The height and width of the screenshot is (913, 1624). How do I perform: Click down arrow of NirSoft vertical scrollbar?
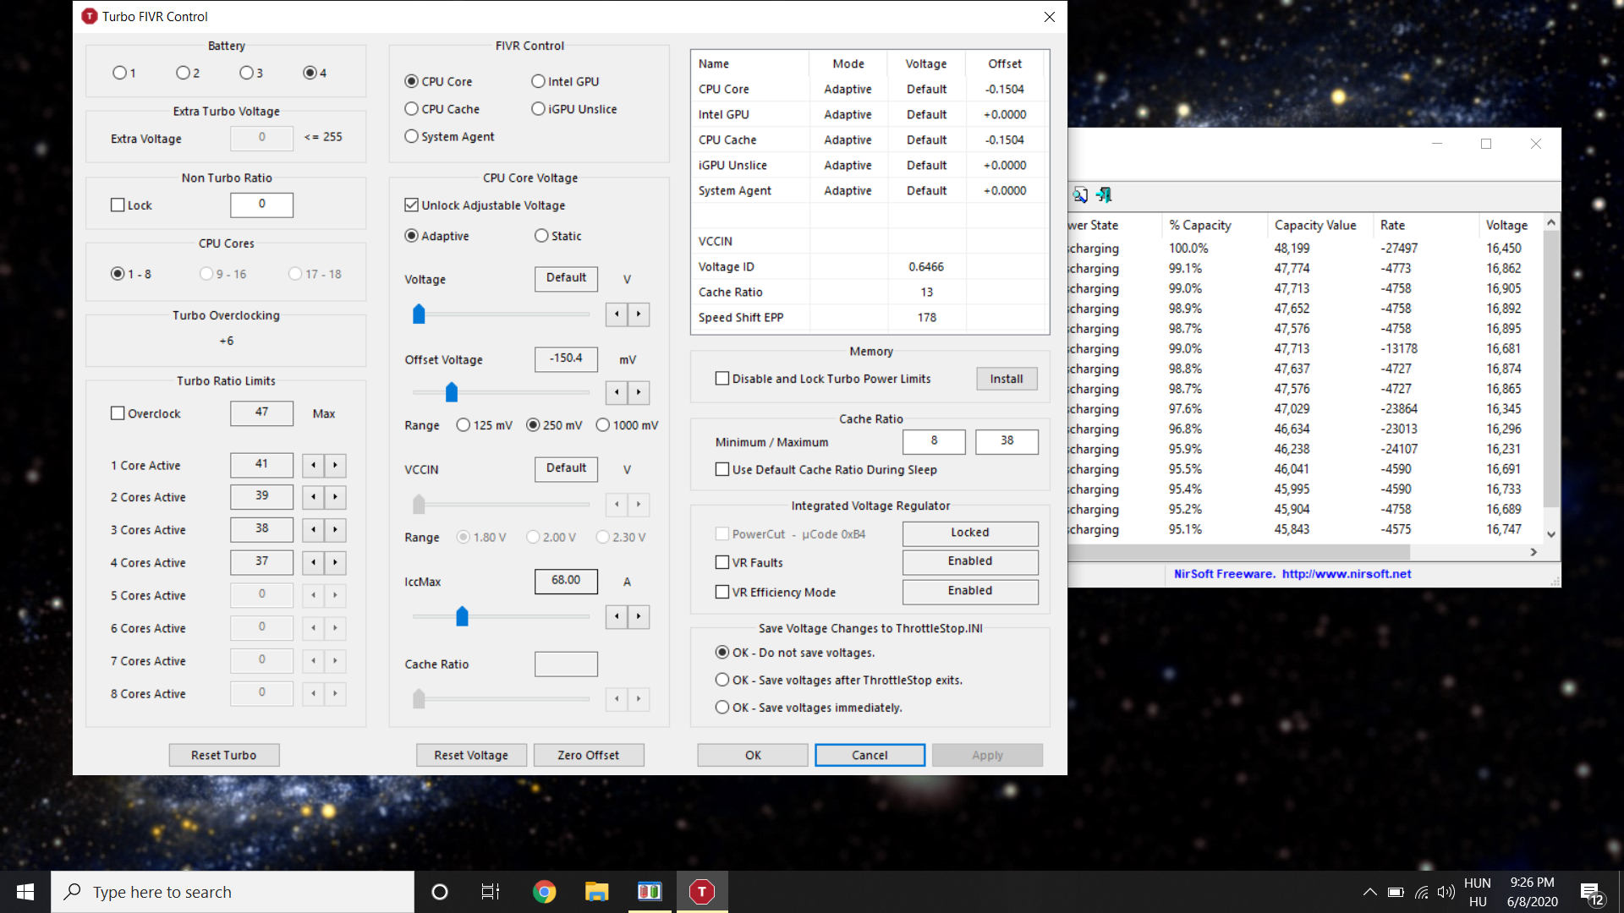tap(1551, 534)
